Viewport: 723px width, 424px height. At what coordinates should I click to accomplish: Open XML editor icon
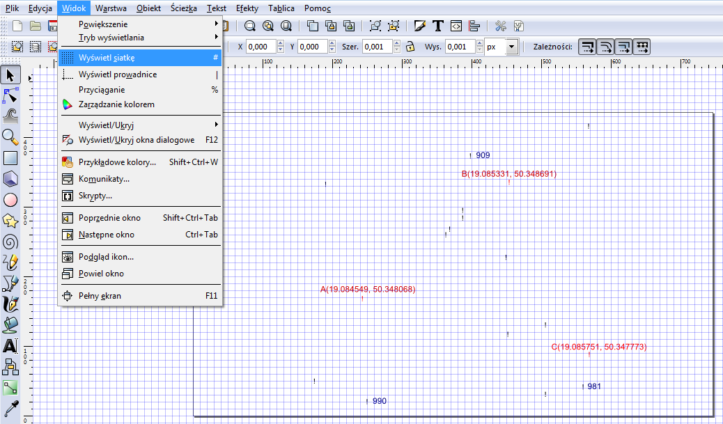pos(456,26)
